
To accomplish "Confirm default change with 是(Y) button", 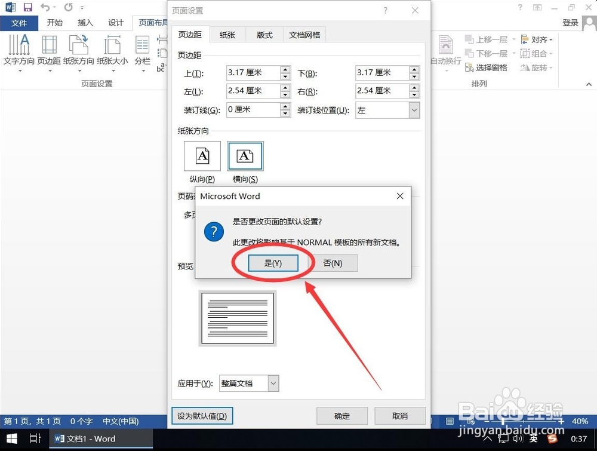I will [x=273, y=263].
